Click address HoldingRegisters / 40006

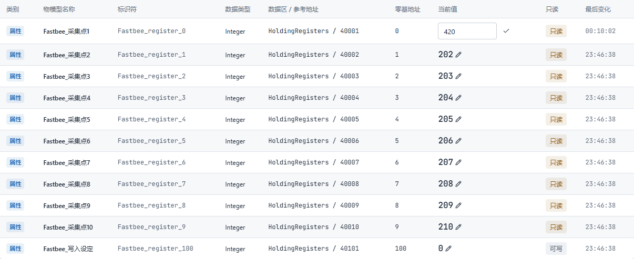pos(313,141)
